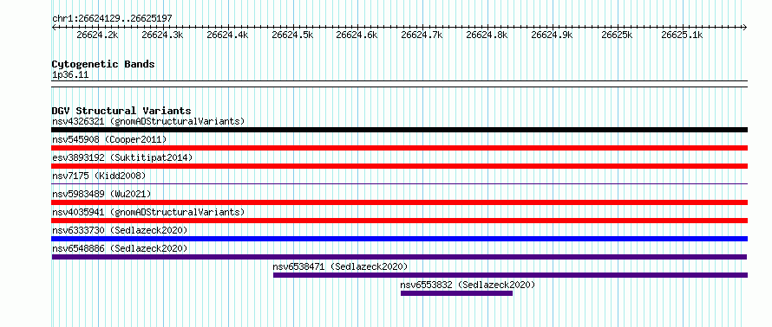
Task: Click the short purple nsv6553832 bar
Action: 456,293
